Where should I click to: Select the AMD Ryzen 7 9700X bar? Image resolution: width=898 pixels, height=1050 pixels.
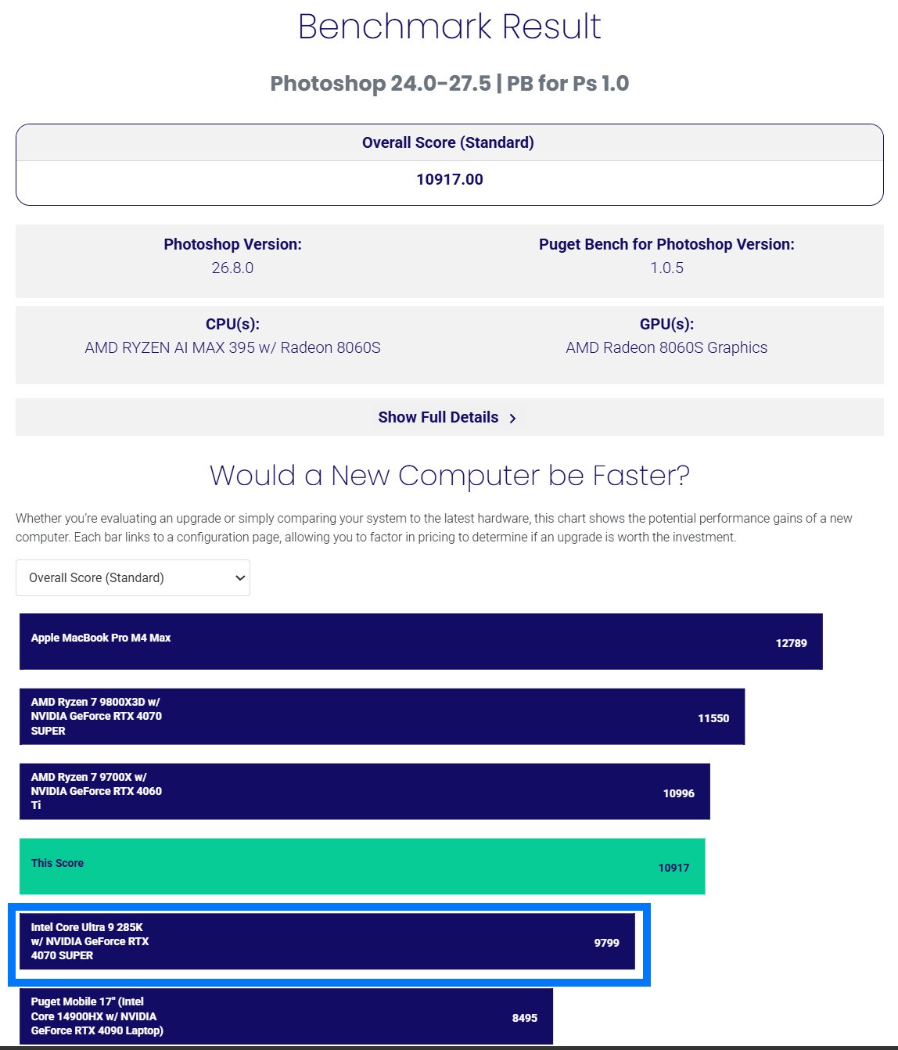click(365, 792)
